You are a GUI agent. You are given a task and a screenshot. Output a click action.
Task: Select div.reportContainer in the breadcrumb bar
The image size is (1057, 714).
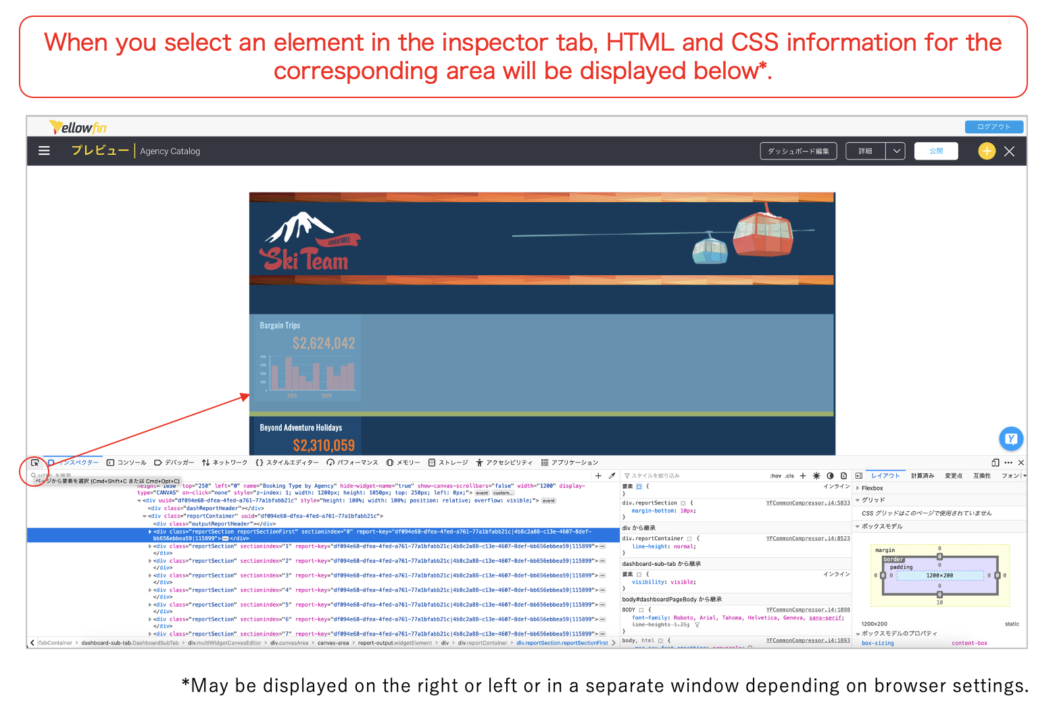coord(483,643)
